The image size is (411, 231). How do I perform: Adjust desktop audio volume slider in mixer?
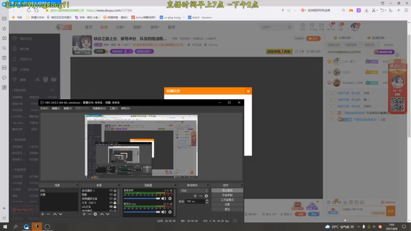[x=142, y=199]
